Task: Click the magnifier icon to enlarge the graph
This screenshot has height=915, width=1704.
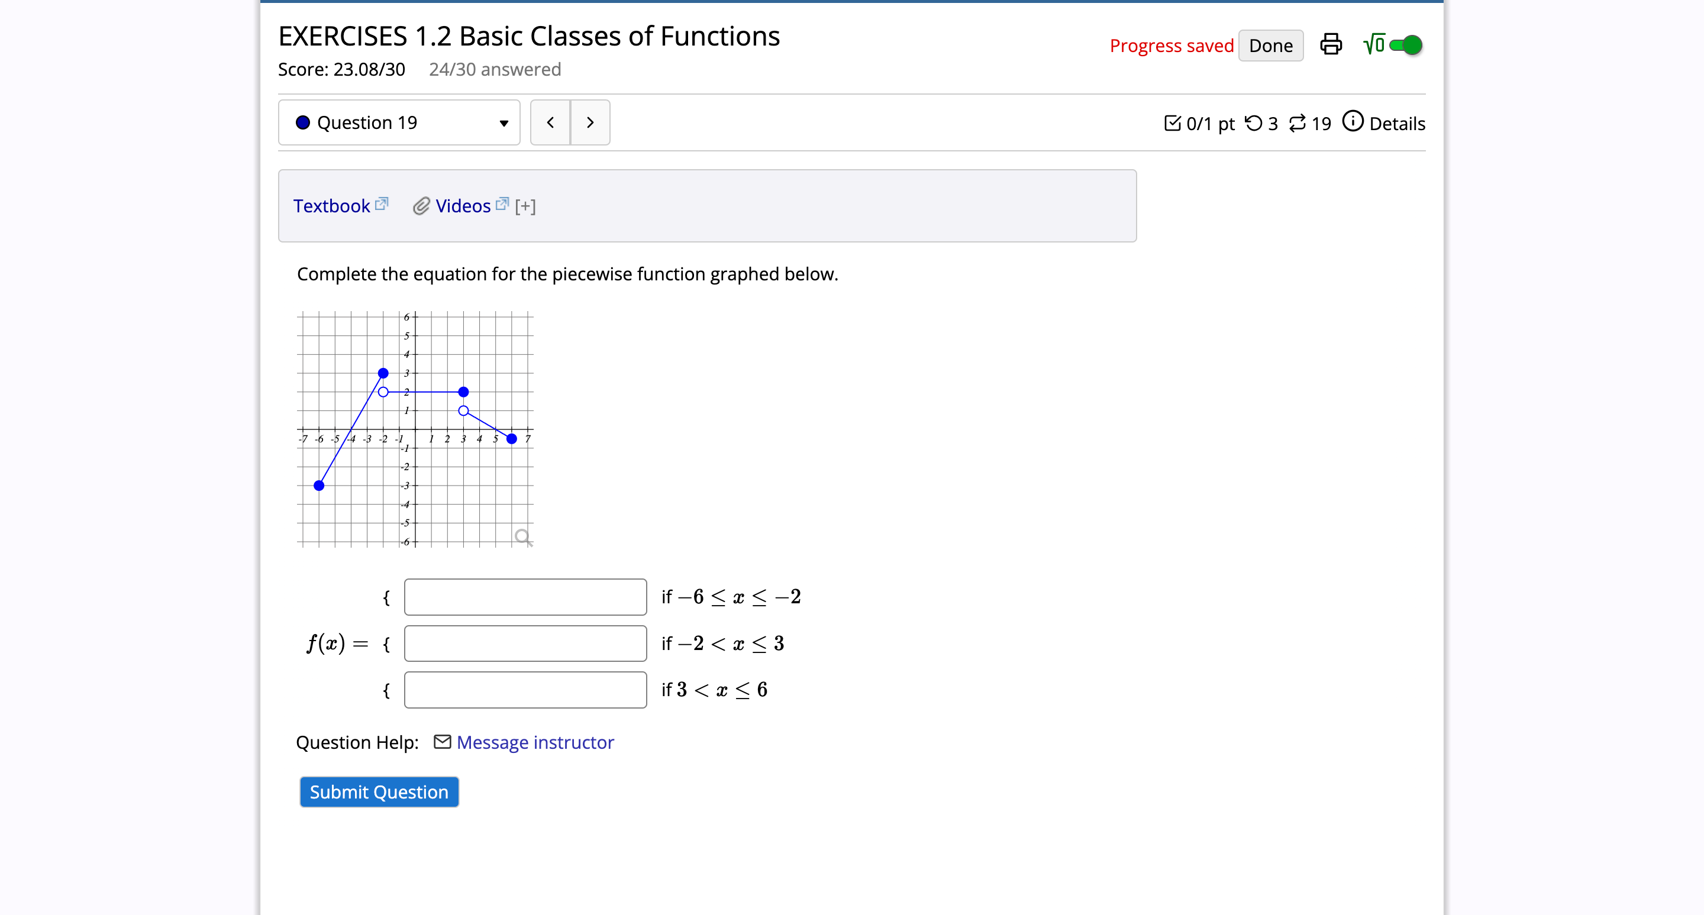Action: click(x=522, y=536)
